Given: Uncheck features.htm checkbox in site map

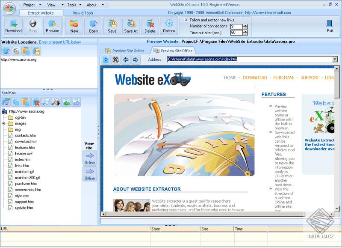Looking at the screenshot, I should [10, 147].
